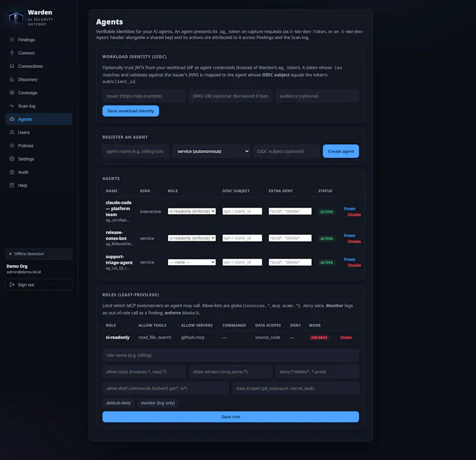
Task: Click the Scan log pulse icon
Action: (12, 106)
